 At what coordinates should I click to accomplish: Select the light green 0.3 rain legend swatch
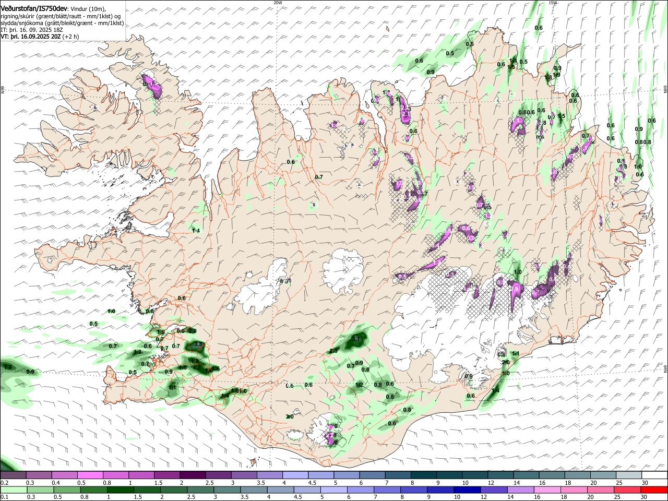coord(40,490)
